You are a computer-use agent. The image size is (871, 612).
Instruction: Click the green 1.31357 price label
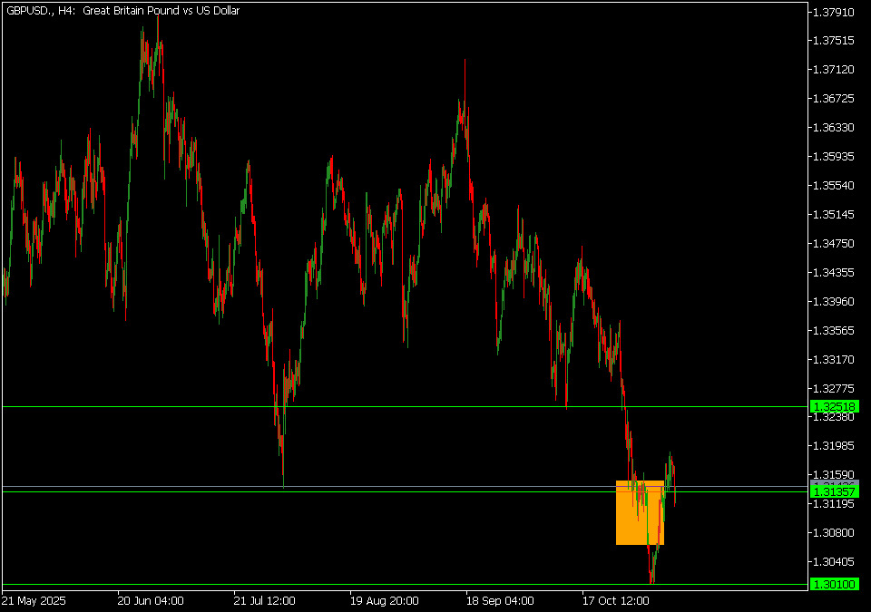pyautogui.click(x=834, y=491)
